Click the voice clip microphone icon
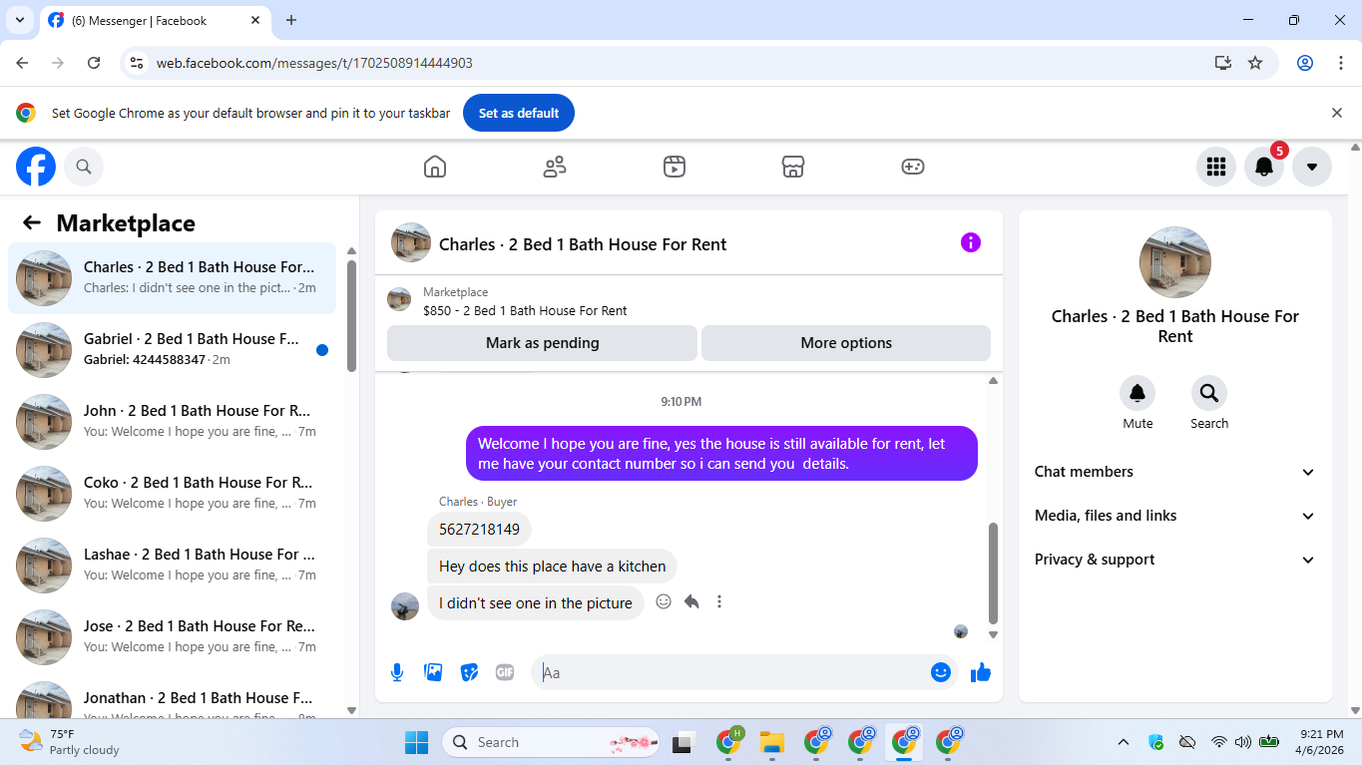This screenshot has height=765, width=1362. click(397, 672)
